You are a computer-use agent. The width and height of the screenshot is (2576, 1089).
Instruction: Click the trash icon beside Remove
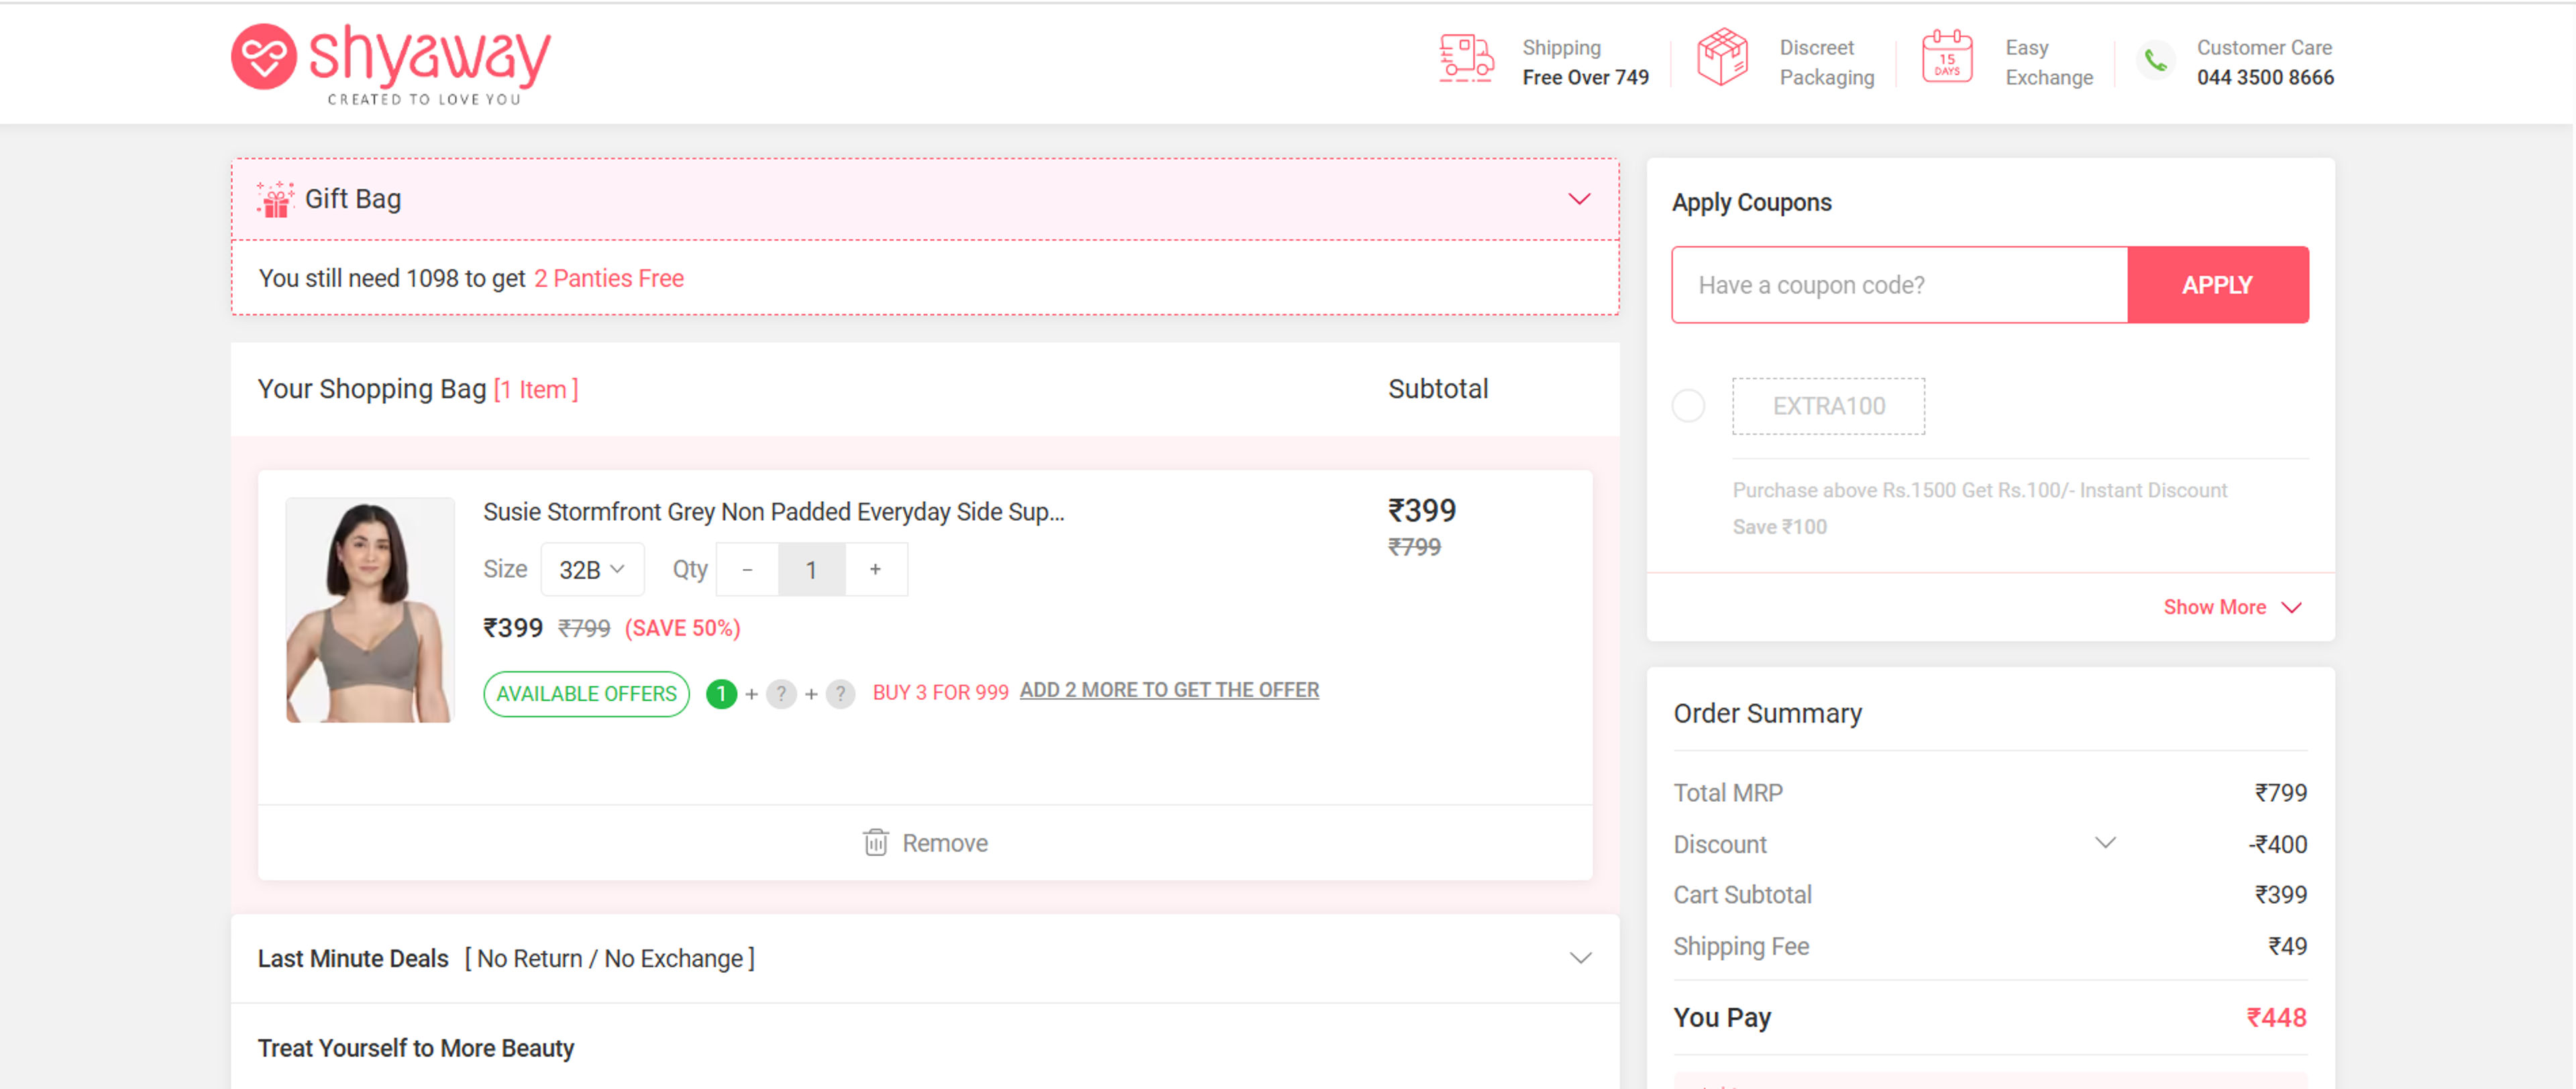coord(875,843)
